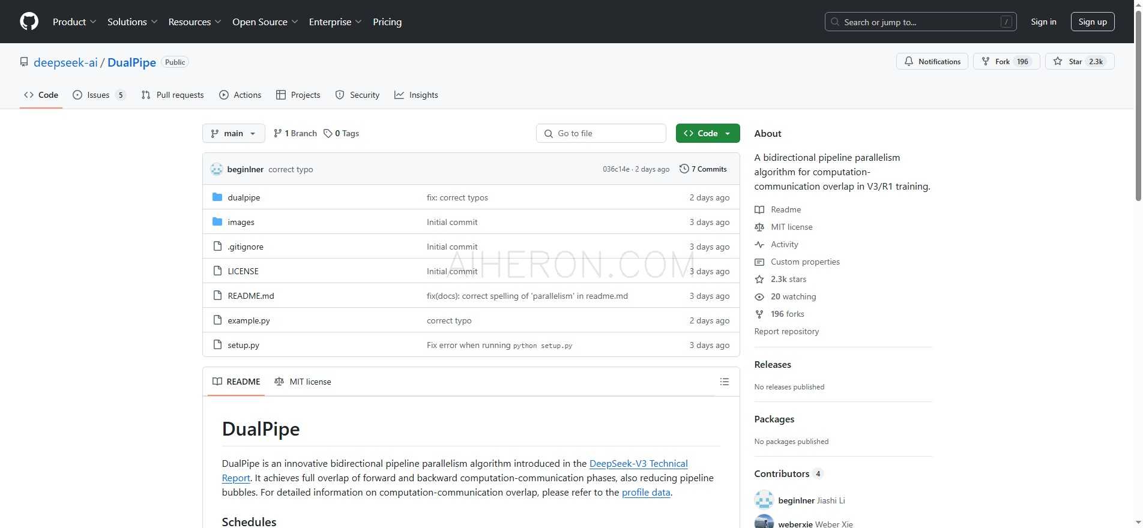
Task: Click the Go to file input
Action: tap(601, 133)
